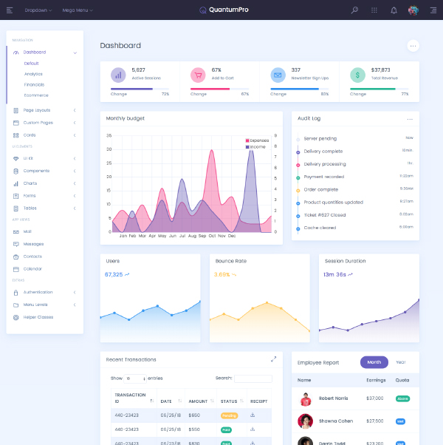Expand the UI Kit chevron
The height and width of the screenshot is (445, 443).
coord(75,158)
